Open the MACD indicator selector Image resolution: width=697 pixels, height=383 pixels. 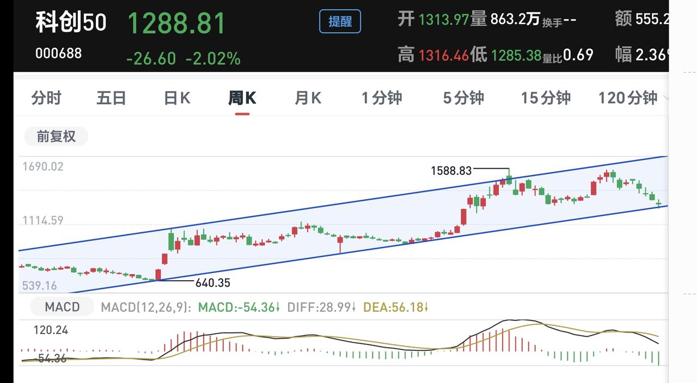coord(62,307)
